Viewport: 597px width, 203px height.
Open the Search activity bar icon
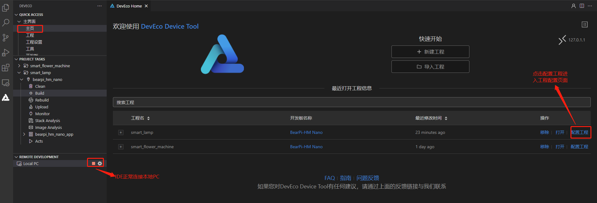[6, 23]
